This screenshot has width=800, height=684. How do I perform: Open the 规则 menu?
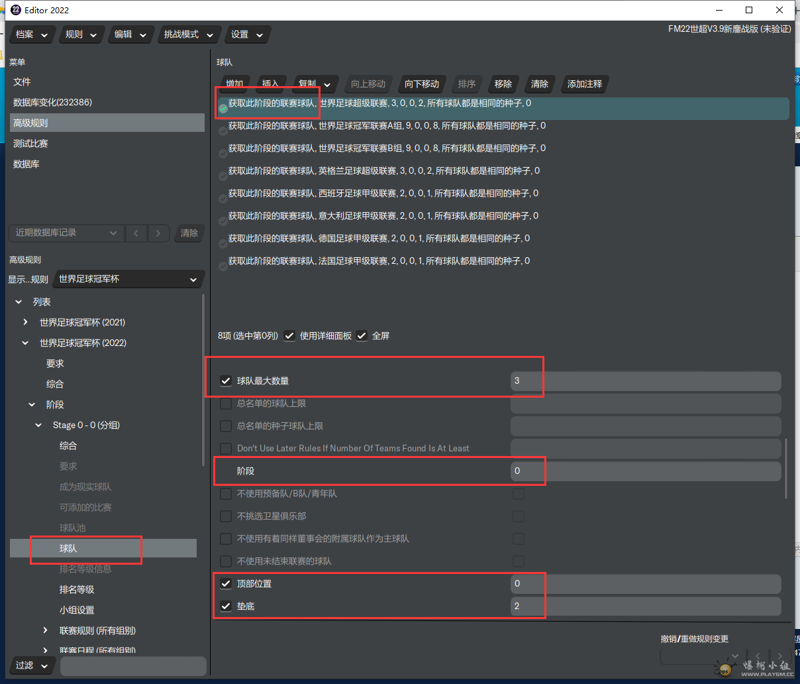tap(81, 34)
